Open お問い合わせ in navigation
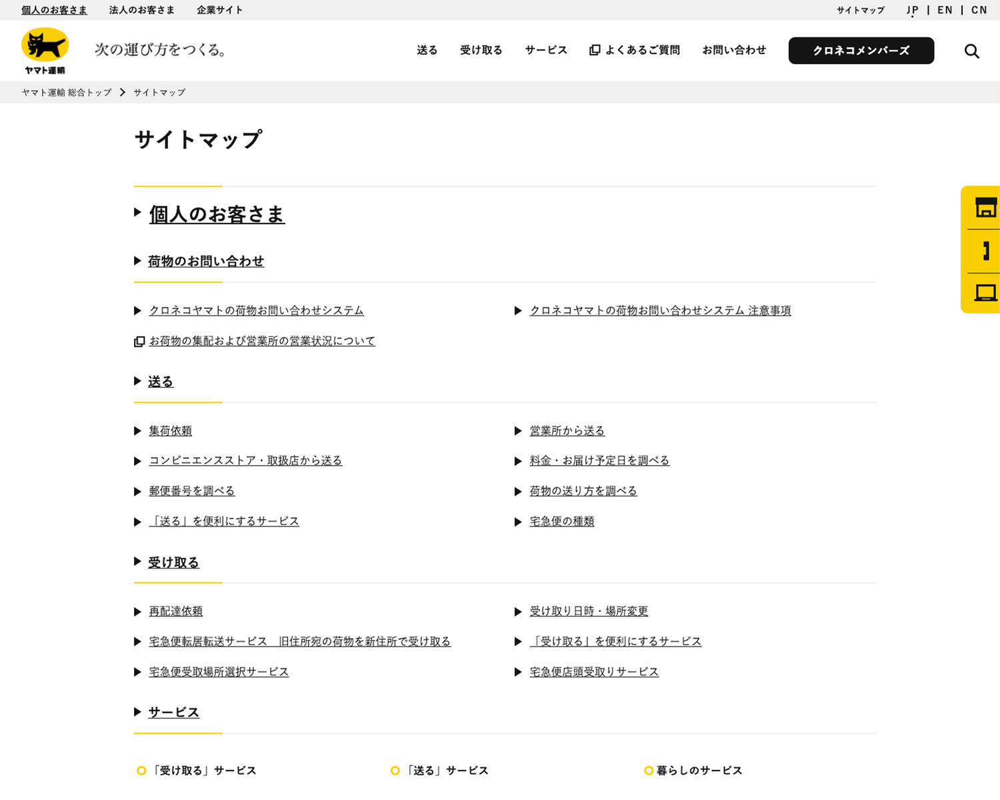Screen dimensions: 1000x800 734,50
